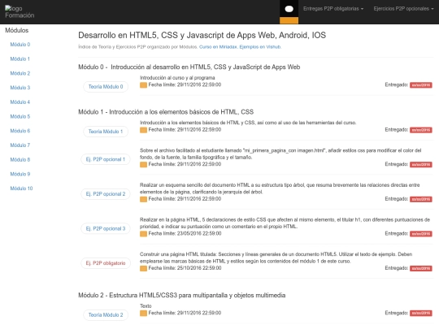Screen dimensions: 439x329
Task: Go to Módulo 2 in the sidebar
Action: (x=20, y=73)
